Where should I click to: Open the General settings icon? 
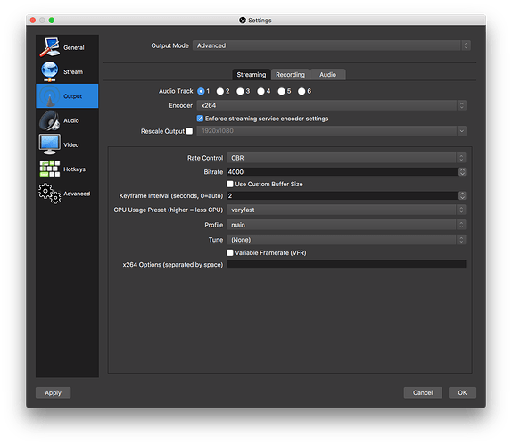click(50, 47)
